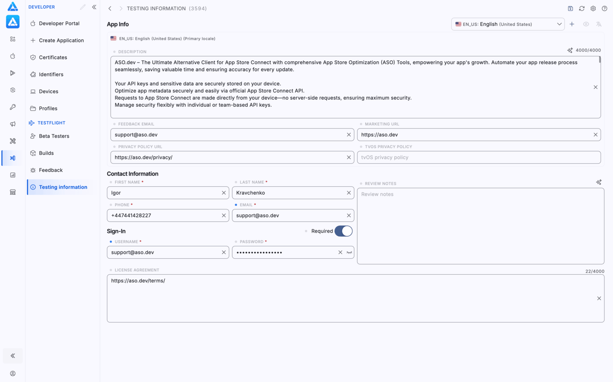Select Testing information in sidebar
Viewport: 613px width, 382px height.
(62, 187)
